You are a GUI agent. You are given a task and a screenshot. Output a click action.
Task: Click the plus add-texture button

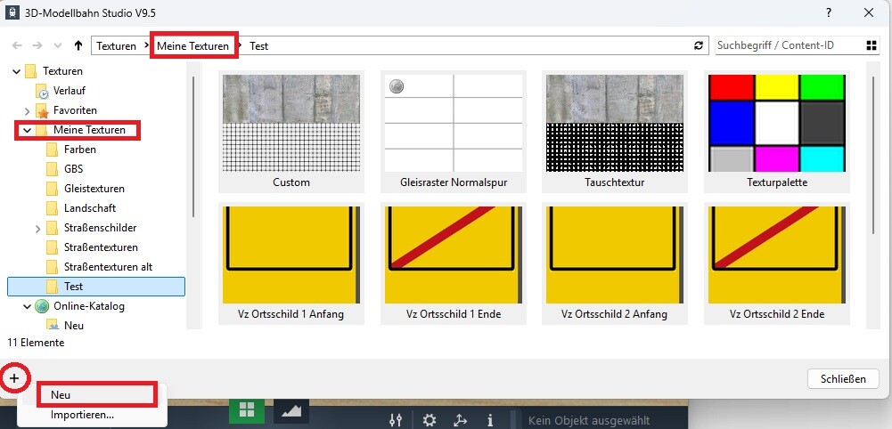[13, 378]
